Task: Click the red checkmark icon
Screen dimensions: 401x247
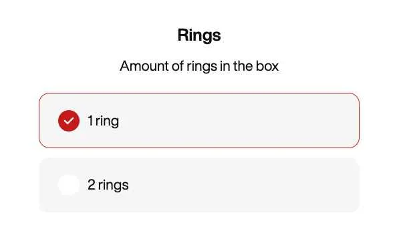Action: click(69, 121)
